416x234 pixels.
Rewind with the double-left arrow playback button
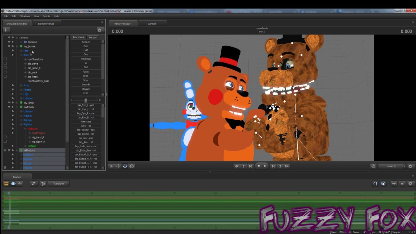[x=237, y=166]
